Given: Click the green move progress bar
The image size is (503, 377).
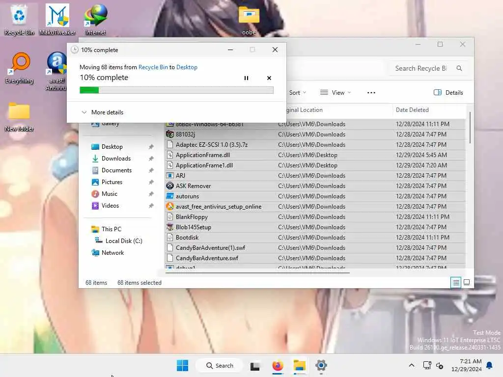Looking at the screenshot, I should [176, 90].
